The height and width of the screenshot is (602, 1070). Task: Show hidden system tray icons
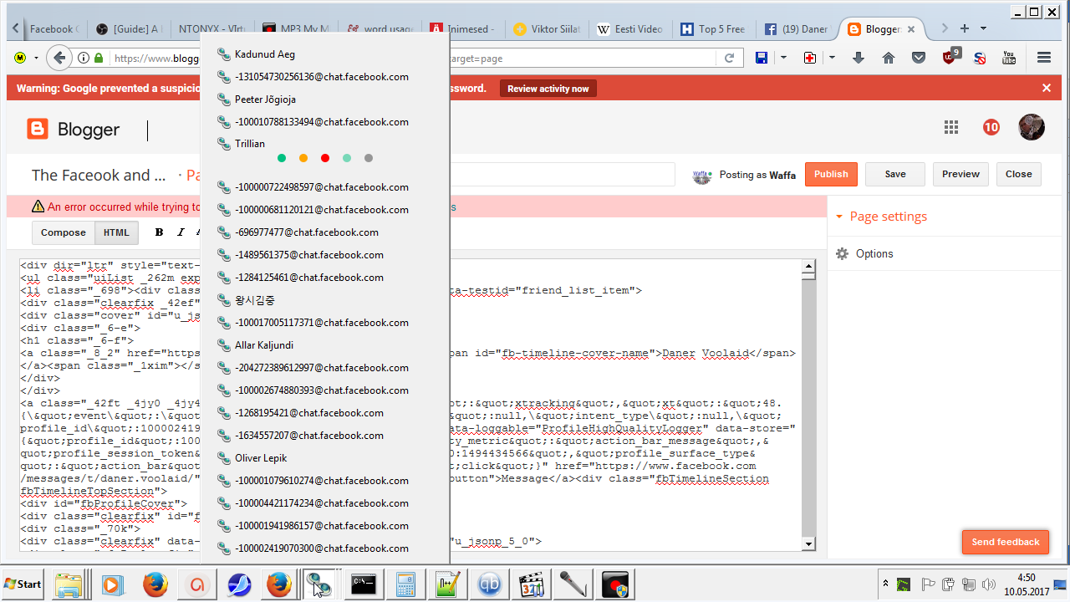pyautogui.click(x=885, y=583)
